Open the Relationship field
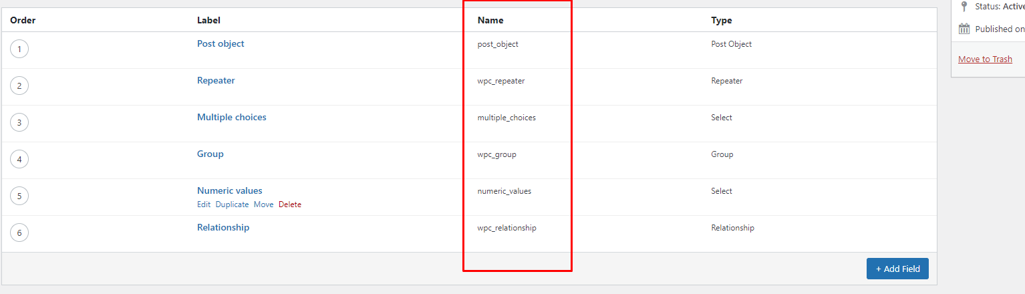1025x294 pixels. pos(223,227)
